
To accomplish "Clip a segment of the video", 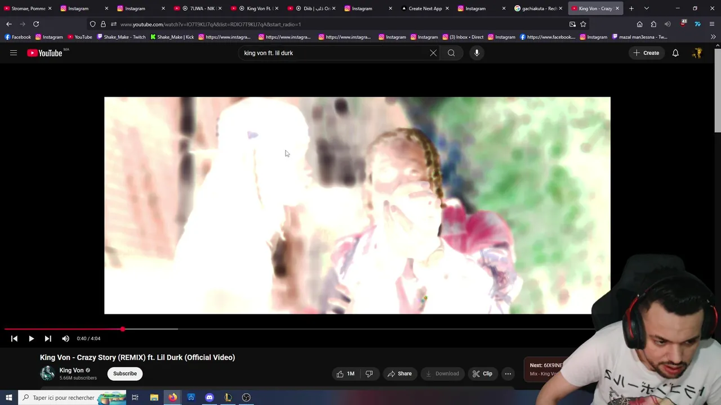I will click(x=482, y=373).
